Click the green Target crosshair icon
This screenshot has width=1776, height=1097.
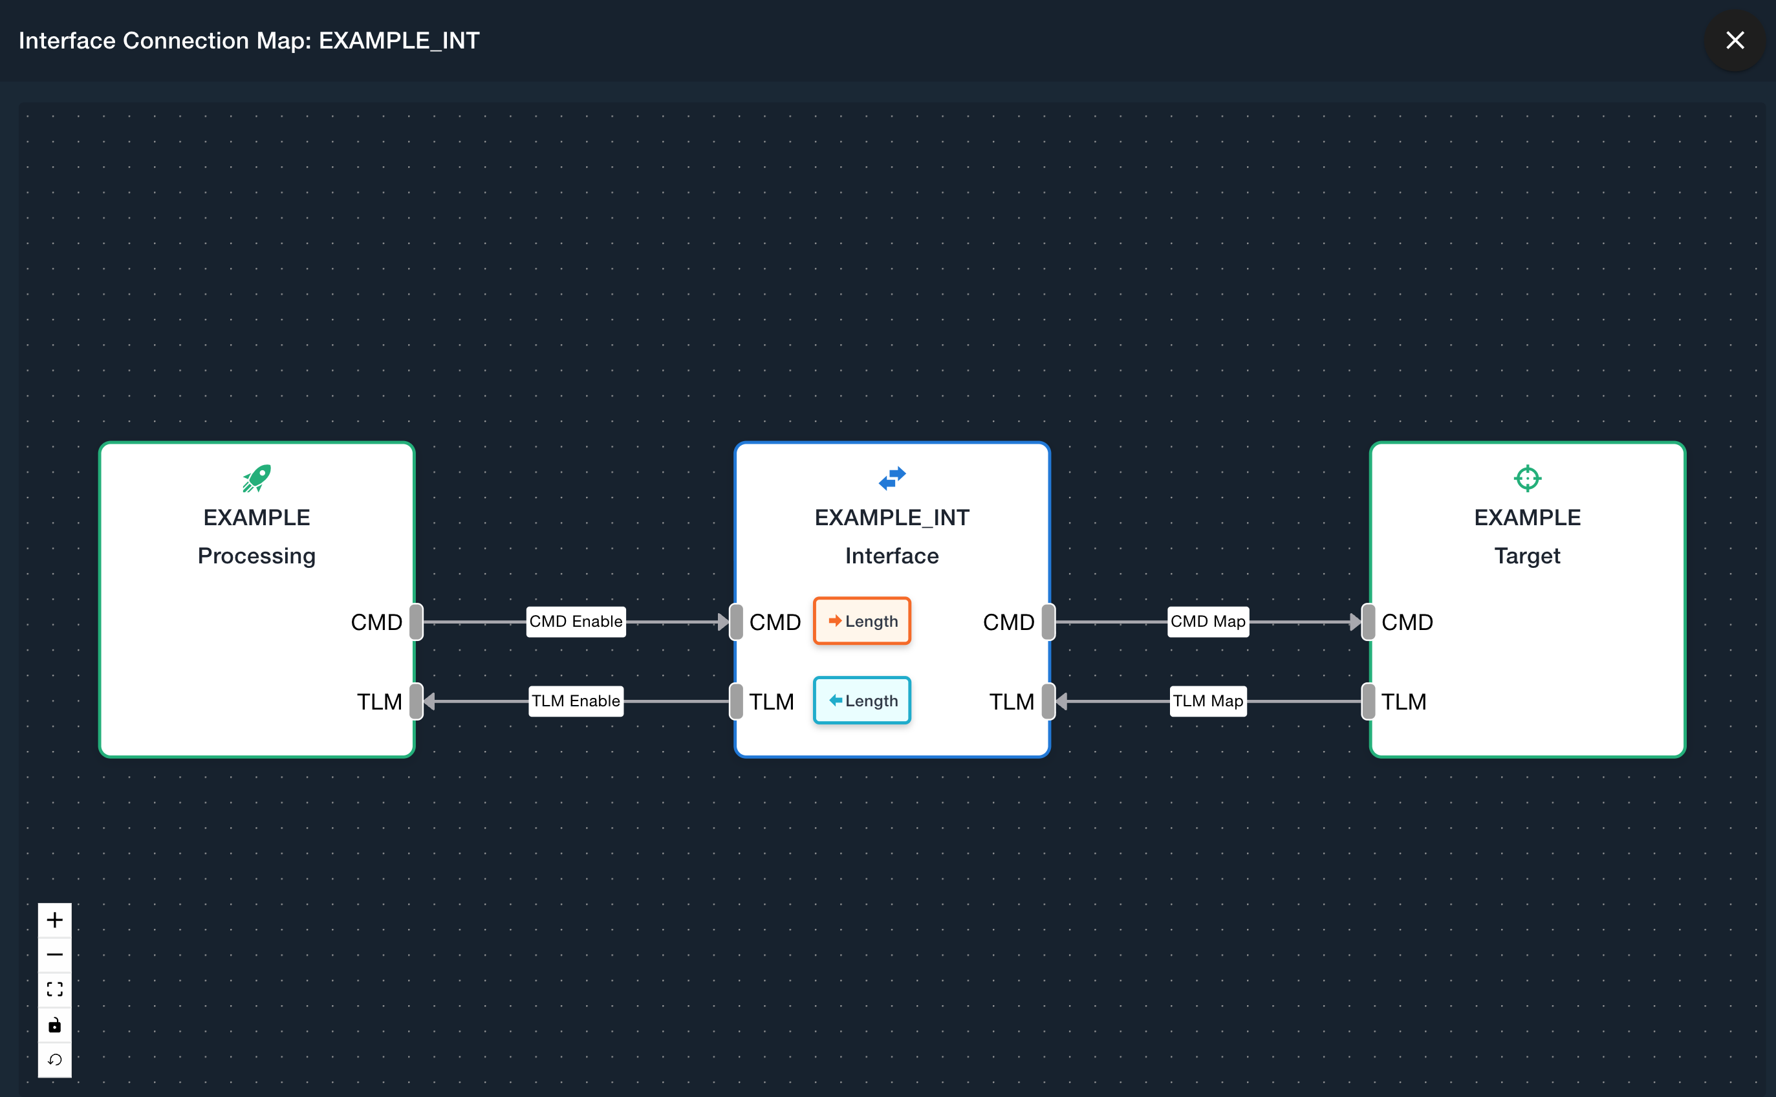1527,478
